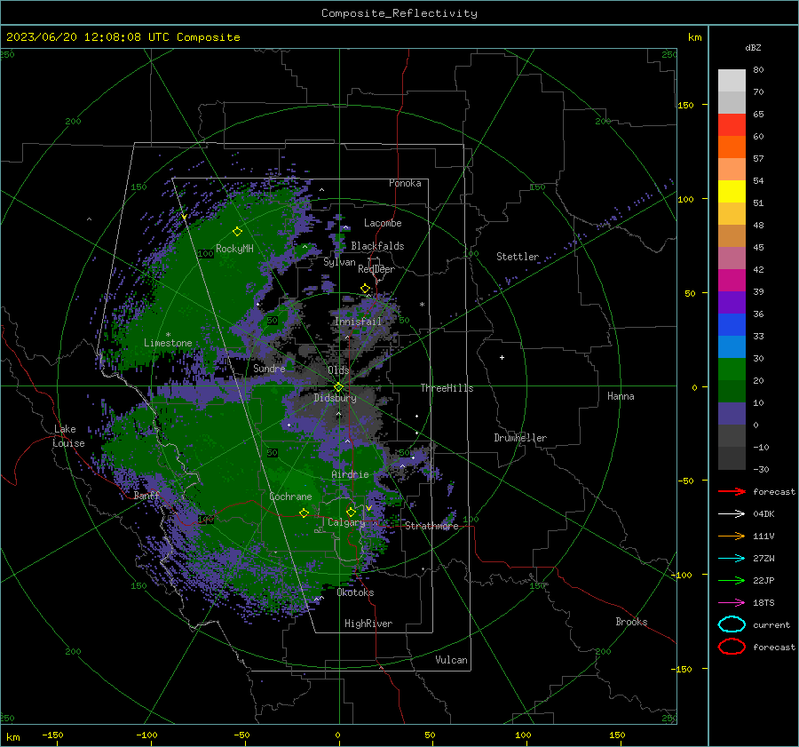799x747 pixels.
Task: Click the cyan 27ZW arrow in legend
Action: click(732, 558)
